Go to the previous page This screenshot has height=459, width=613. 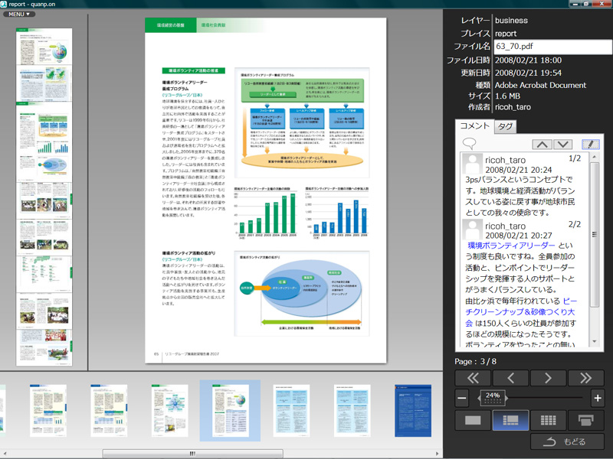[x=510, y=378]
